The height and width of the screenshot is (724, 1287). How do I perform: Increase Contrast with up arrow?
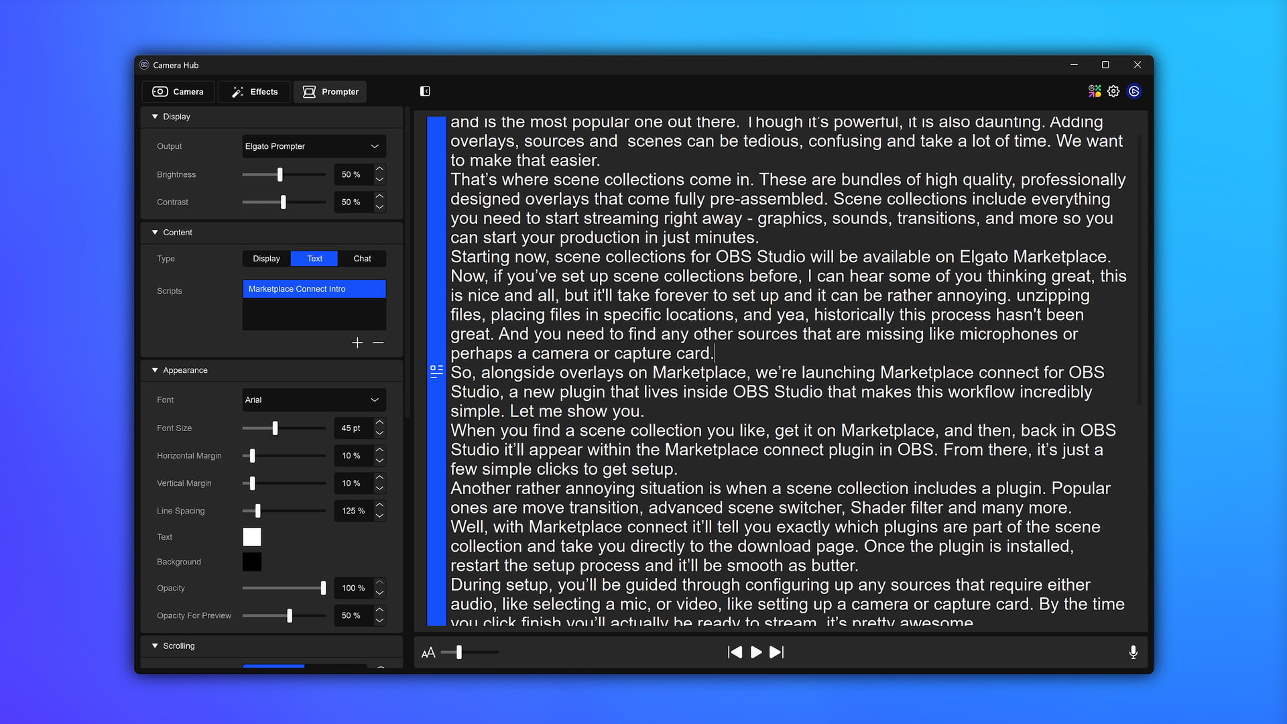pyautogui.click(x=379, y=196)
